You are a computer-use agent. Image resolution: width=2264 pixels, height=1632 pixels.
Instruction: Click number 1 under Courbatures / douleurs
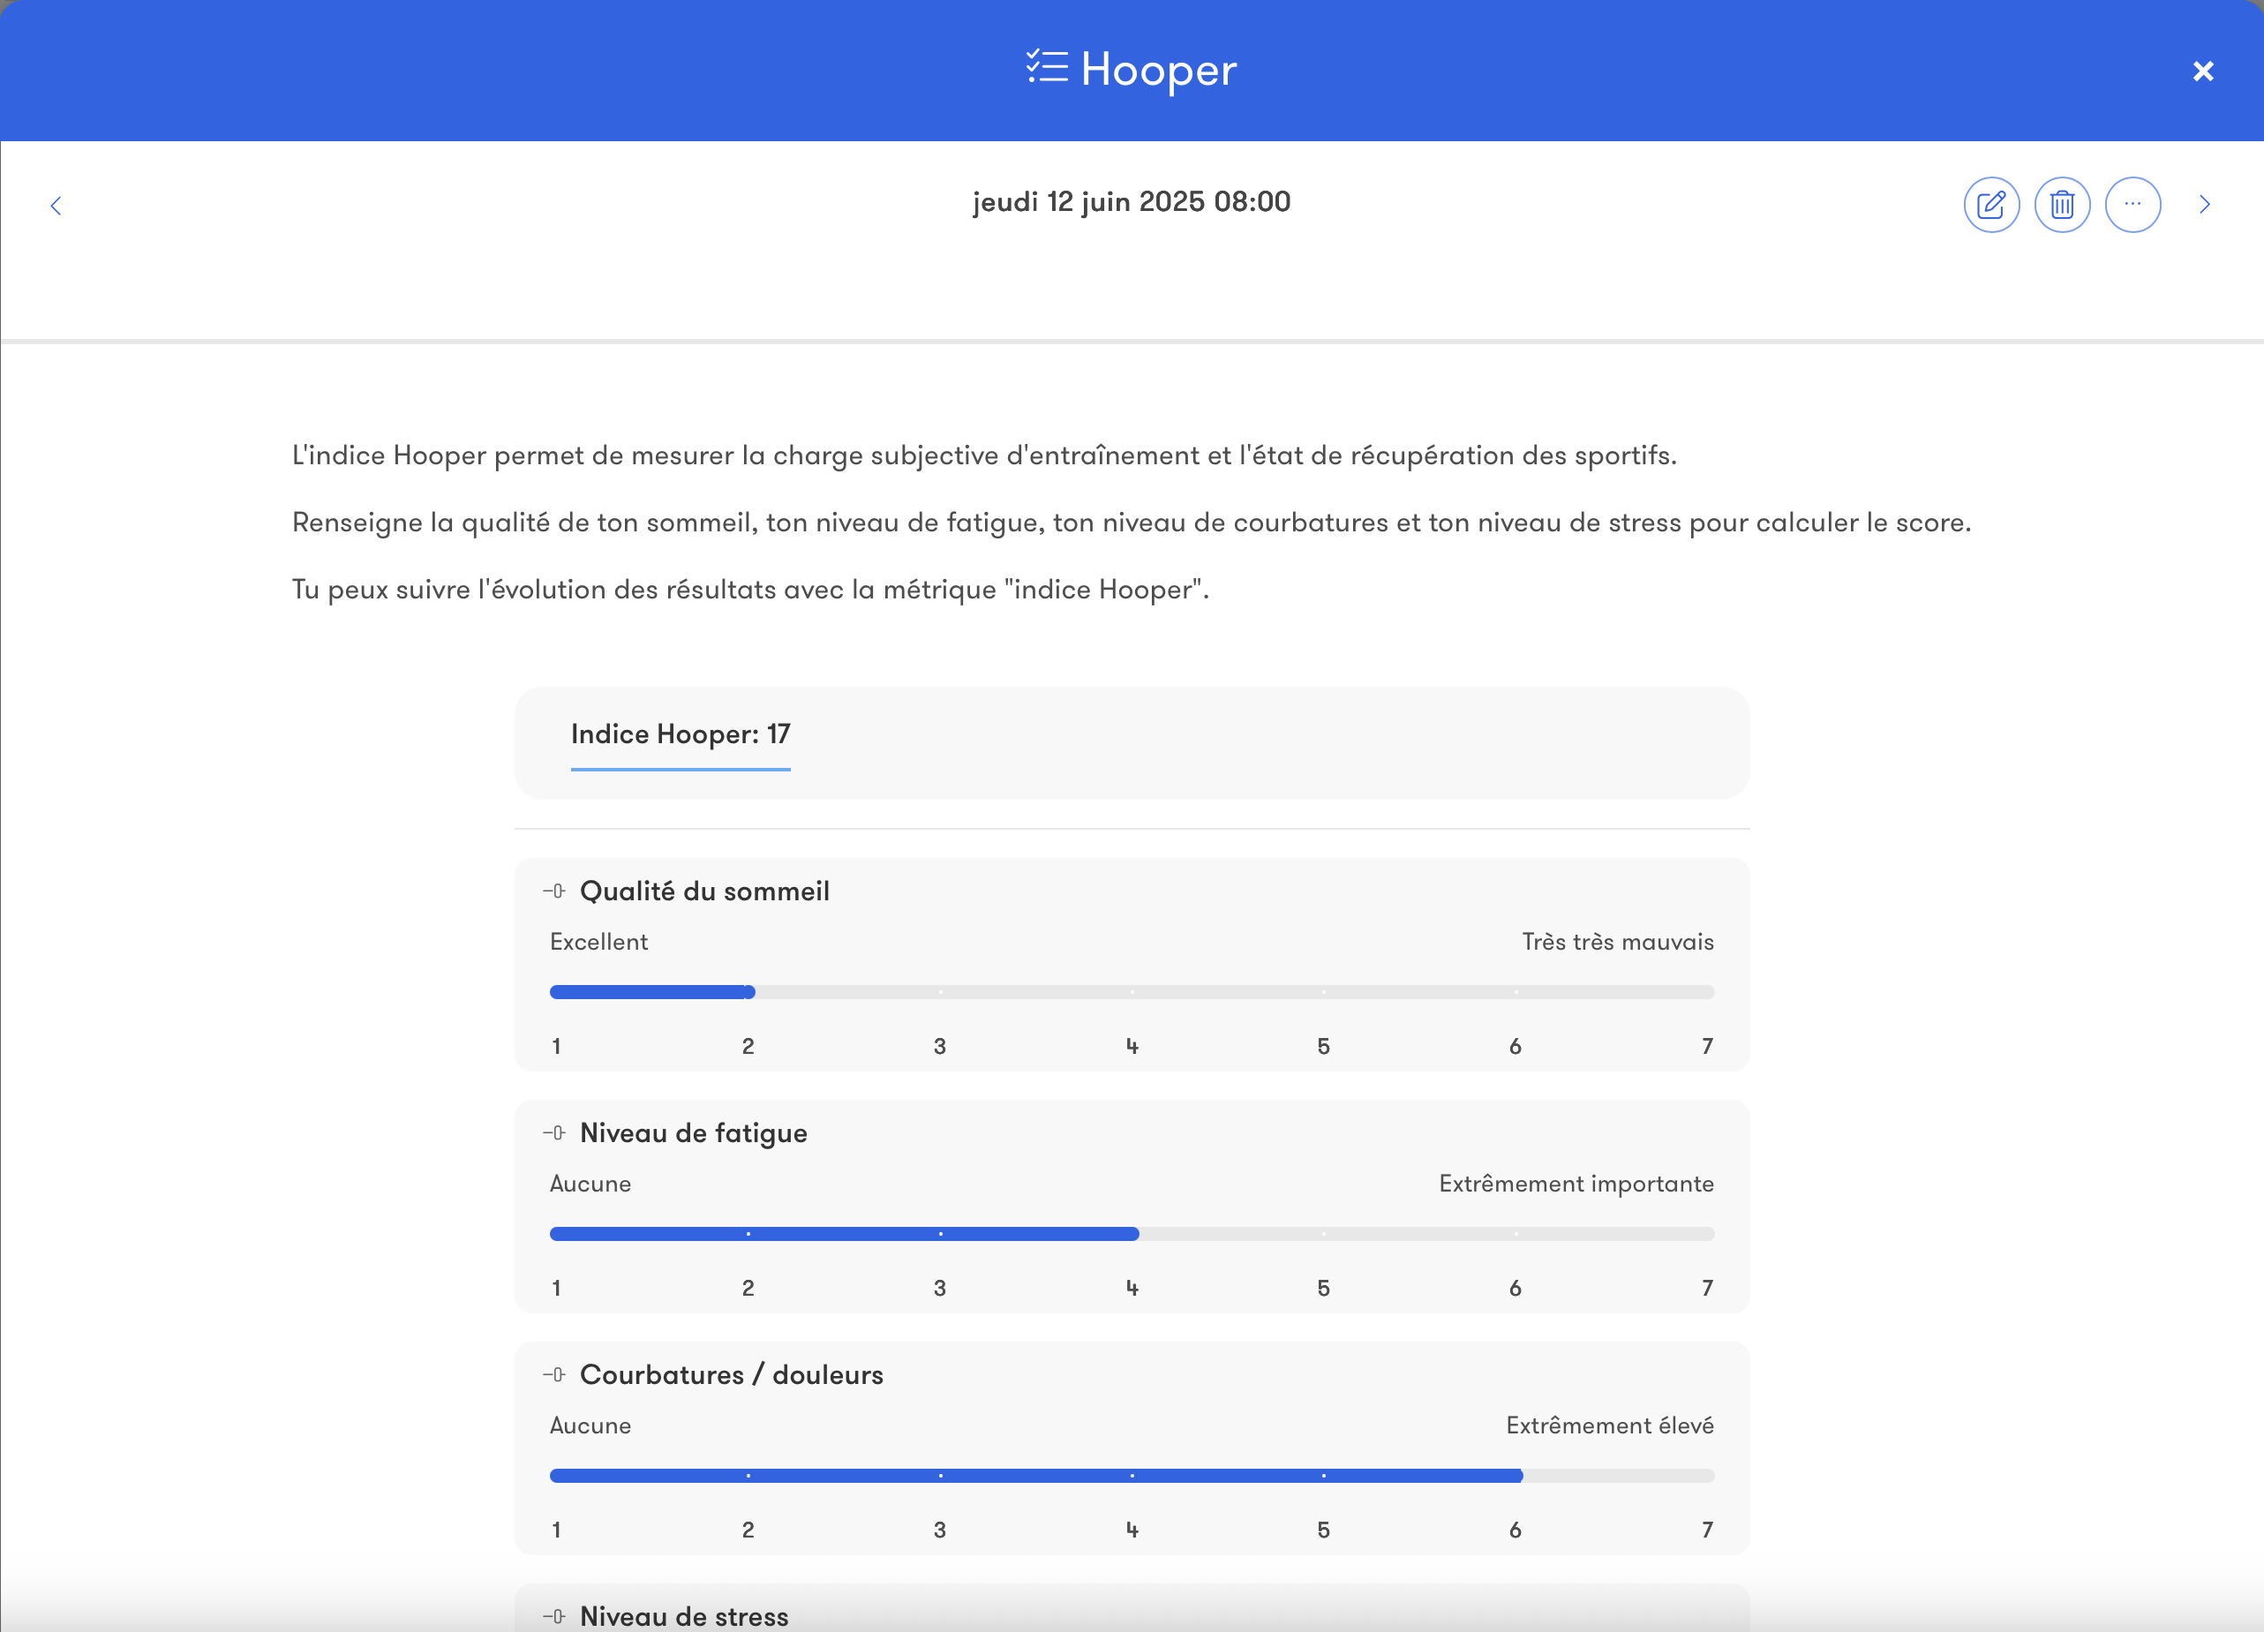point(556,1530)
